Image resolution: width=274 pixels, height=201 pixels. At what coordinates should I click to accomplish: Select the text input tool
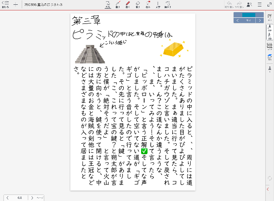158,5
